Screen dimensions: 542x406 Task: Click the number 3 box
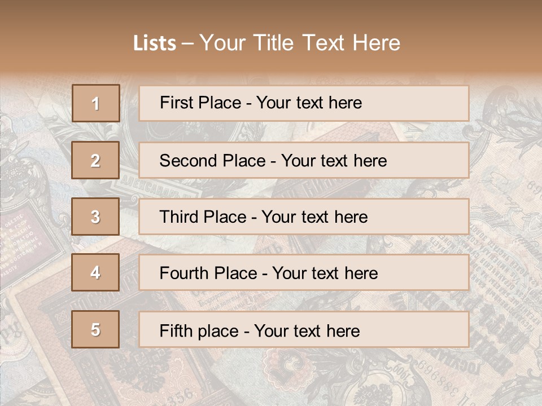[x=95, y=217]
